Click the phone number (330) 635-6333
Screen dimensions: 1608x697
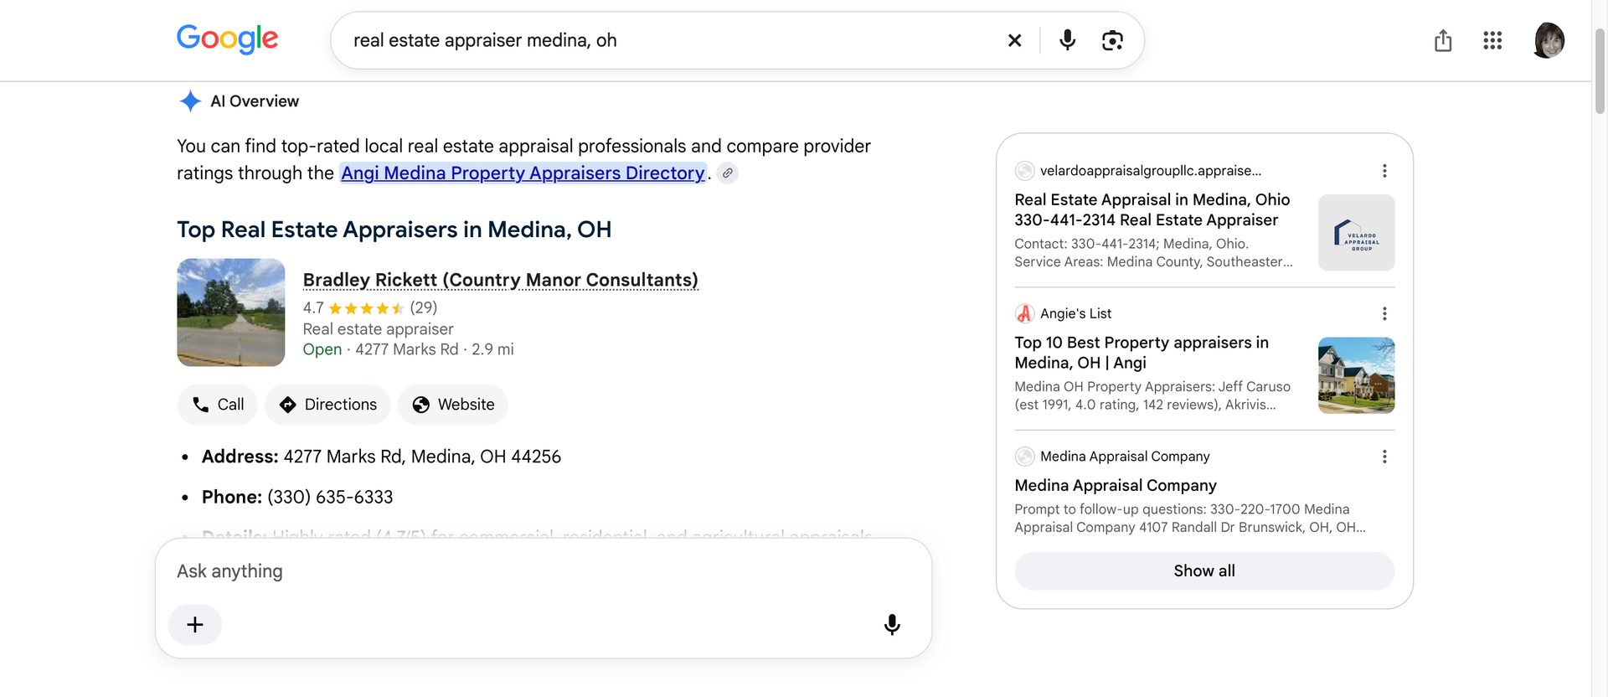[x=330, y=497]
